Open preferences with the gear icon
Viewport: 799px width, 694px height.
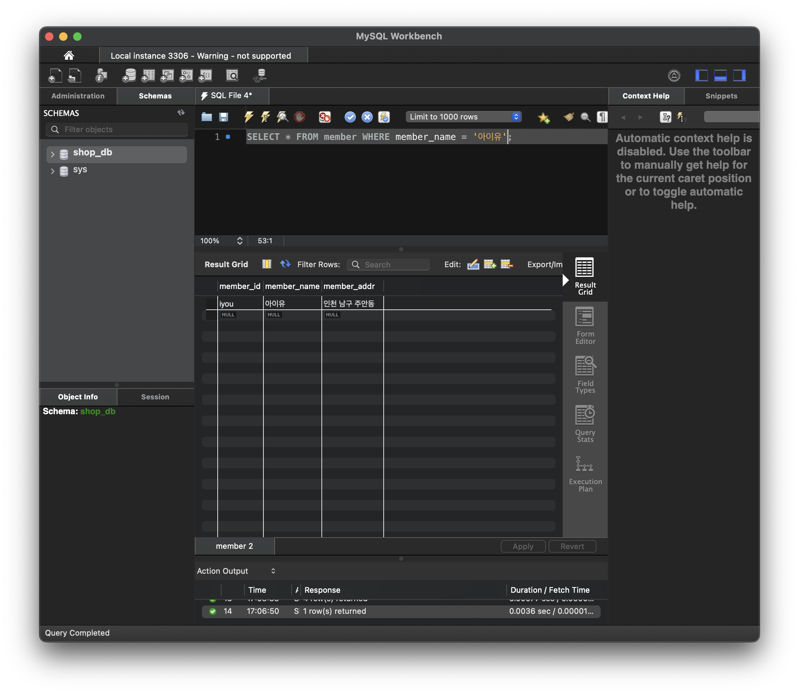point(674,75)
